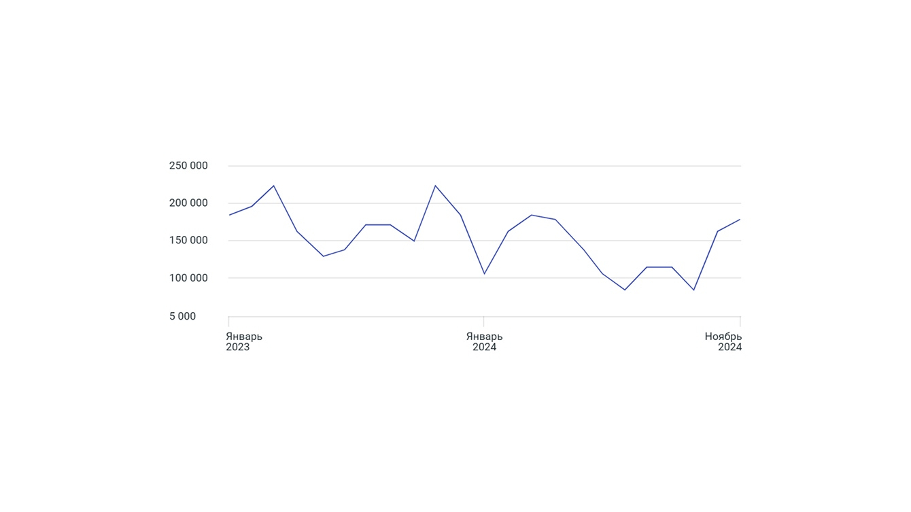
Task: Click the flat line segment in mid 2023
Action: click(378, 224)
